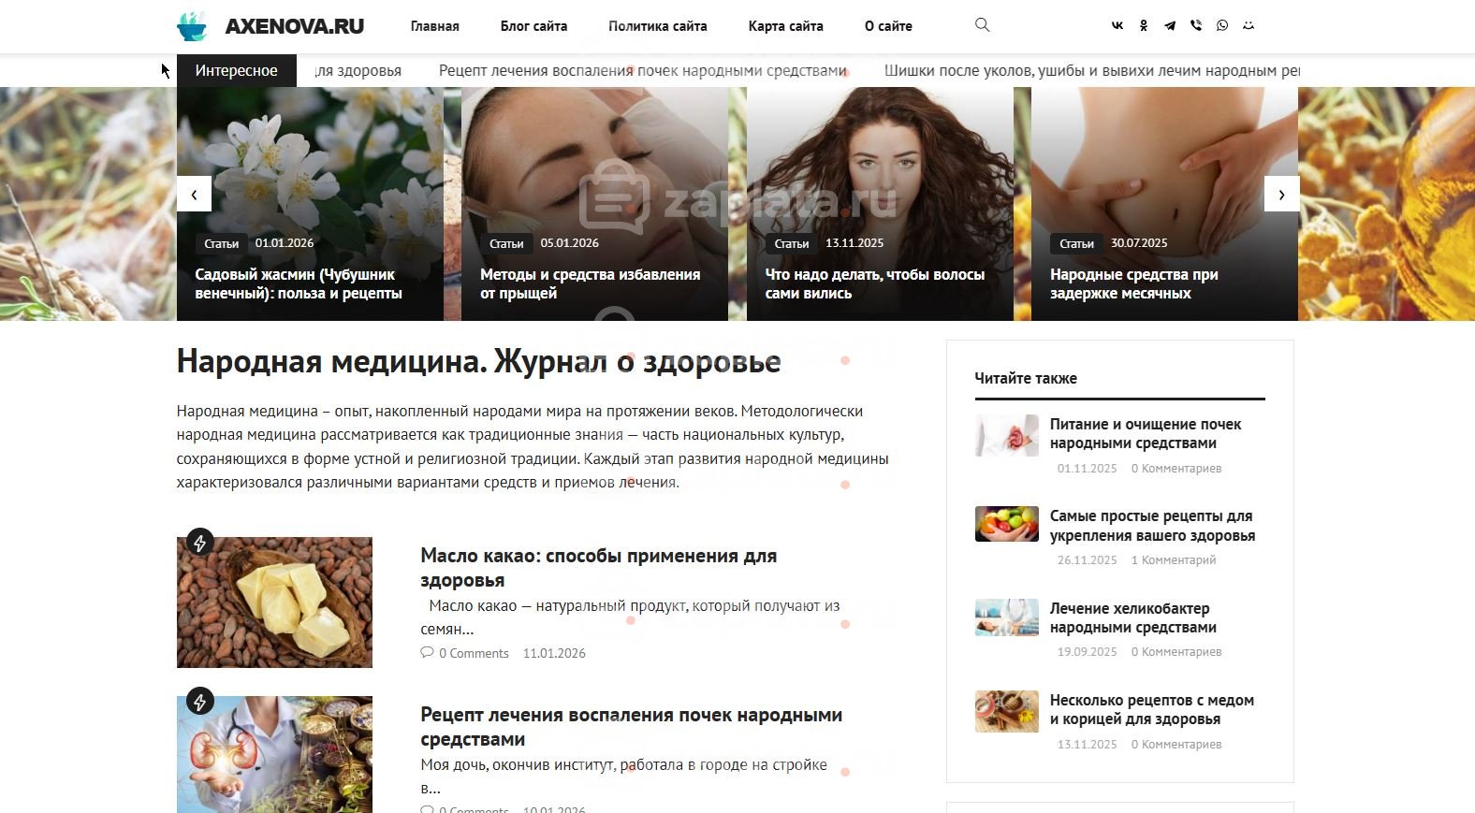Click 0 Комментариев under Лечение хеликобактер

[x=1176, y=652]
